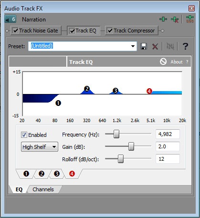The width and height of the screenshot is (200, 218).
Task: Open the Preset dropdown arrow
Action: pos(133,46)
